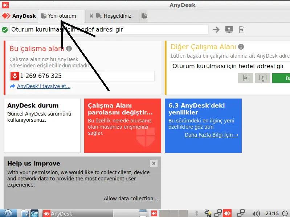Screen dimensions: 290x217
Task: Click the file transfer icon in top toolbar
Action: [x=241, y=30]
